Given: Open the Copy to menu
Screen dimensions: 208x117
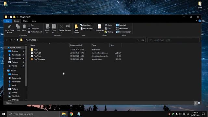Looking at the screenshot, I should [x=54, y=29].
